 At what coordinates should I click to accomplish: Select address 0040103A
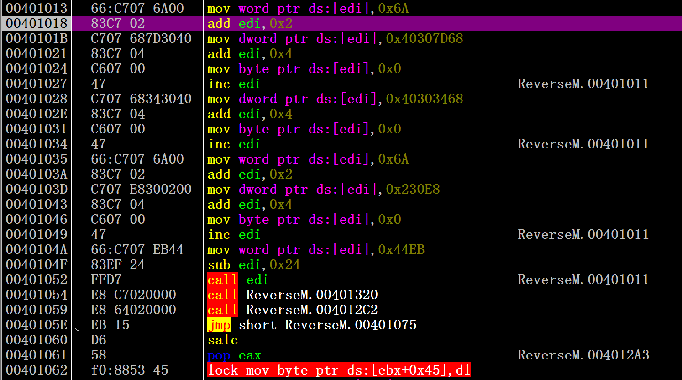tap(37, 174)
